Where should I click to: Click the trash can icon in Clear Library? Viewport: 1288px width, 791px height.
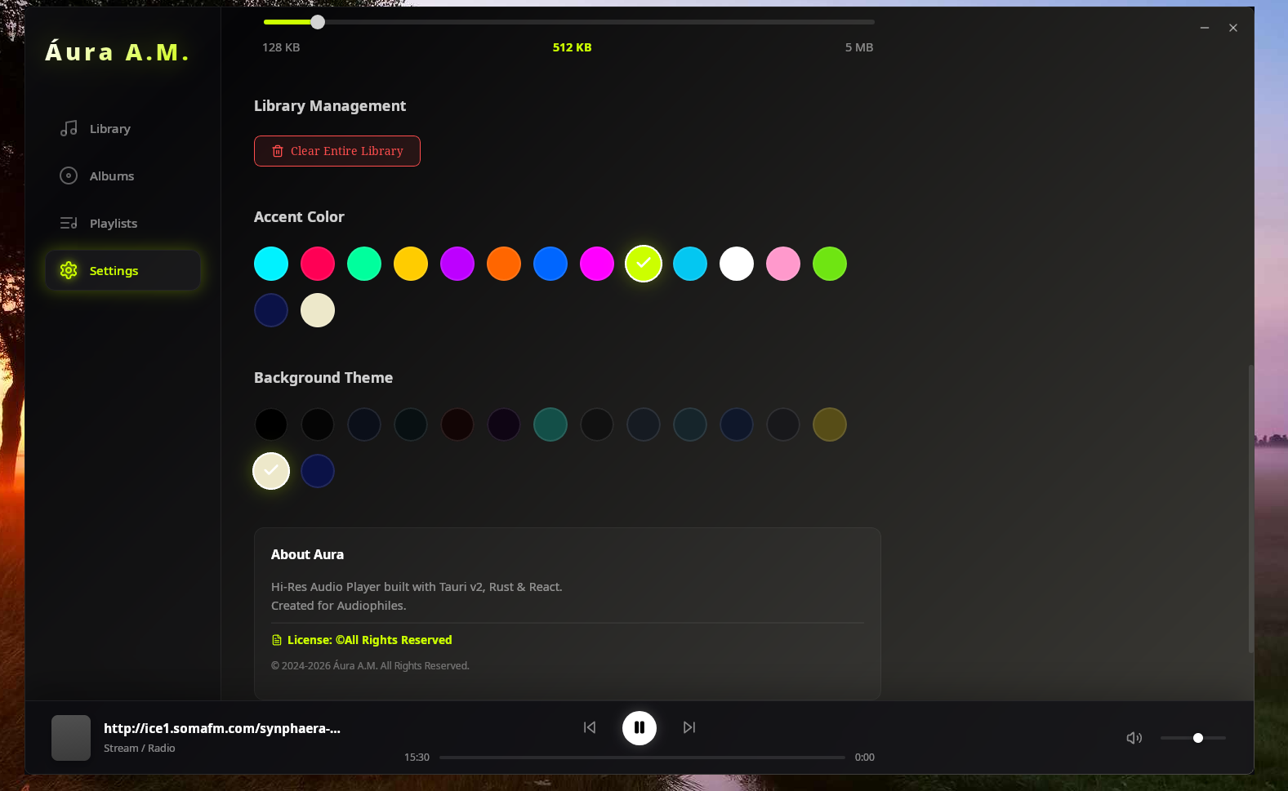pyautogui.click(x=278, y=151)
